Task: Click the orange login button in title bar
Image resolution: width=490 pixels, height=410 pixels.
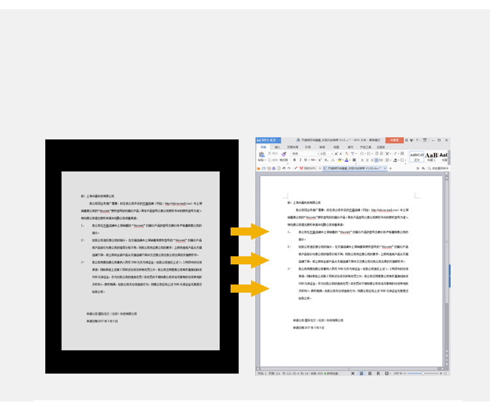Action: 395,140
